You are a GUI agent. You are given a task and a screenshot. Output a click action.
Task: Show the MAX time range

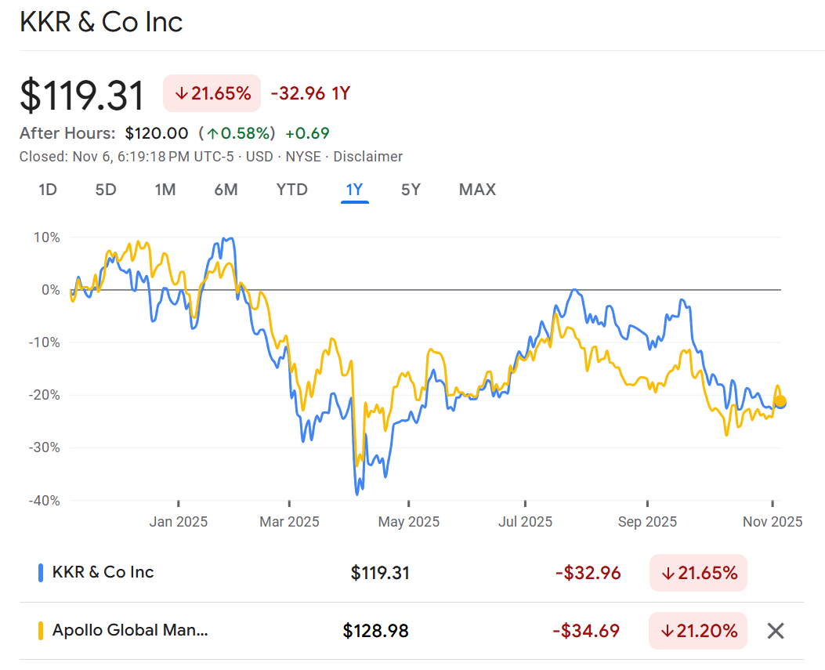tap(477, 190)
